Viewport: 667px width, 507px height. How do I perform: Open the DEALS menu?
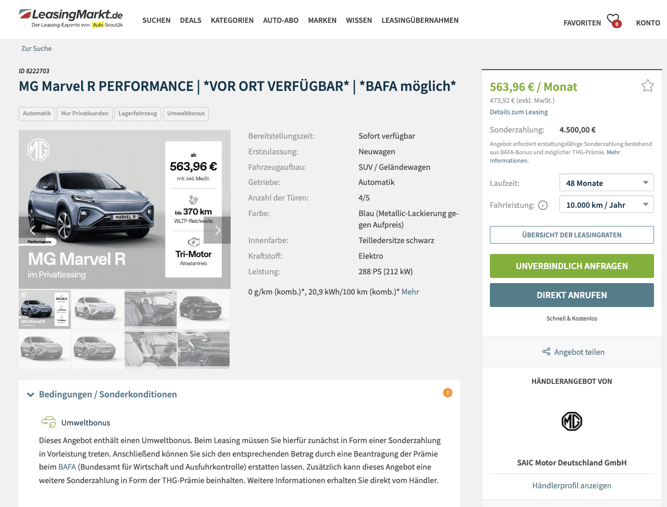pyautogui.click(x=191, y=20)
